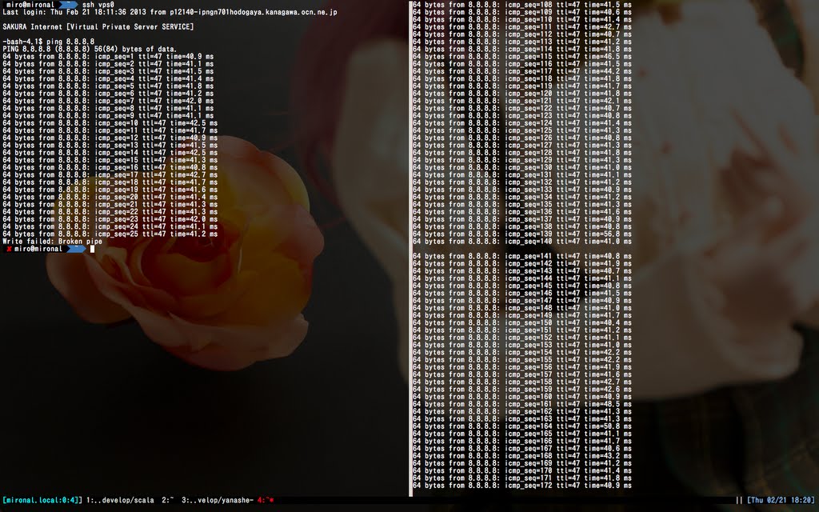The image size is (819, 512).
Task: Click the 'ssh vps0' command text
Action: point(98,4)
